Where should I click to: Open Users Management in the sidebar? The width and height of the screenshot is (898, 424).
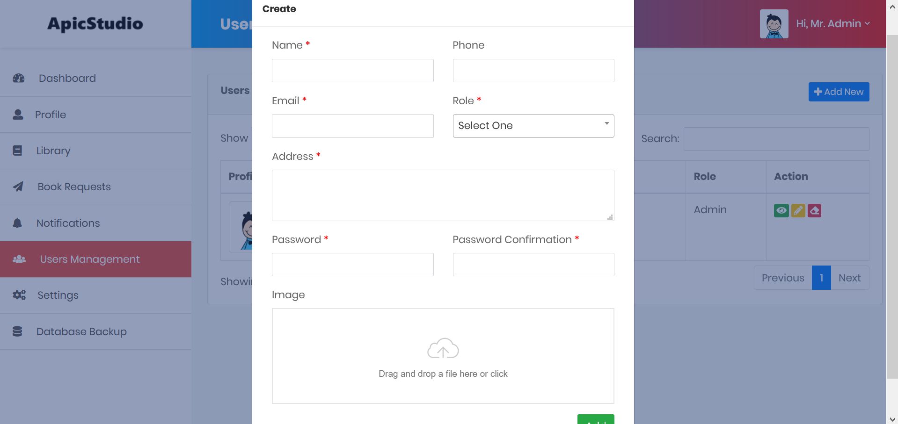coord(90,259)
